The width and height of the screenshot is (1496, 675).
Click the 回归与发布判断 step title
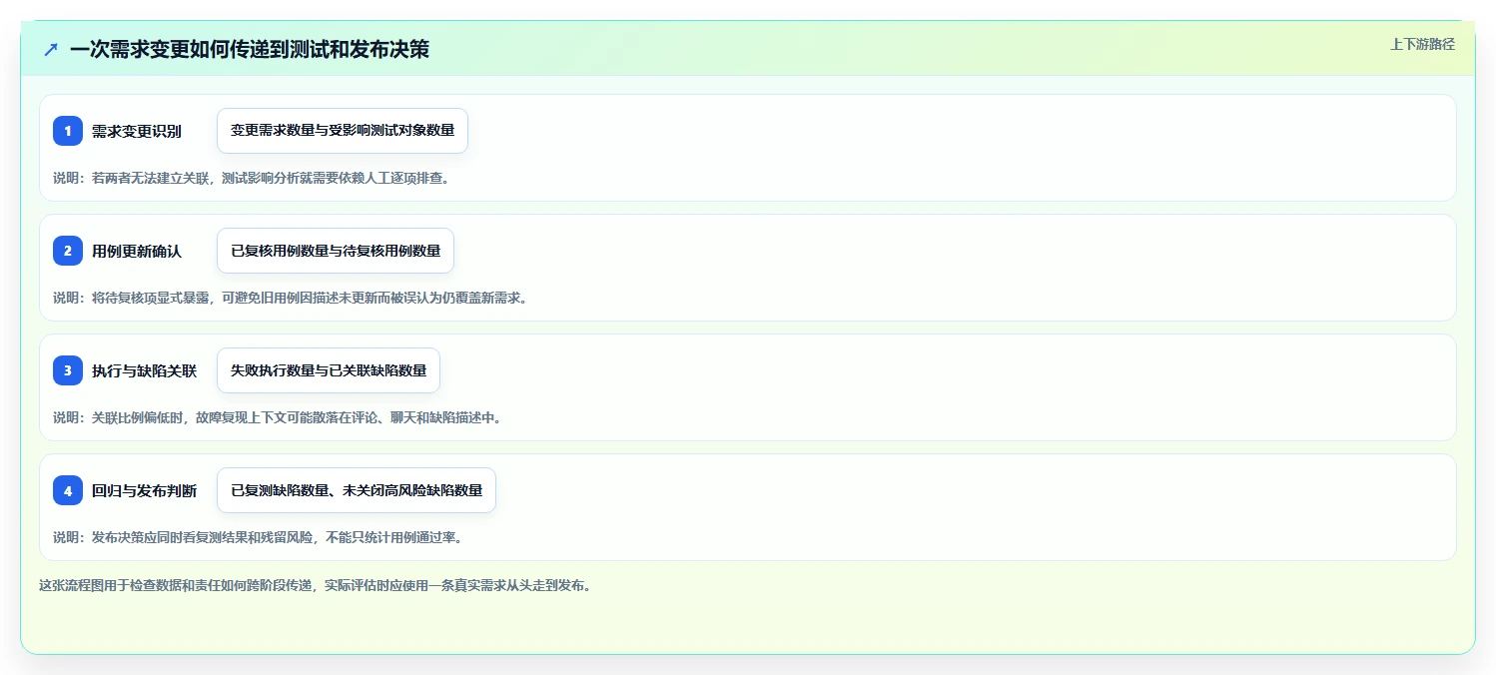click(x=144, y=490)
